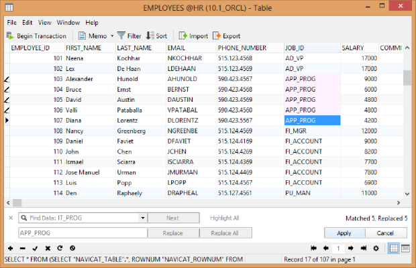Open the Filter tool

[x=129, y=36]
